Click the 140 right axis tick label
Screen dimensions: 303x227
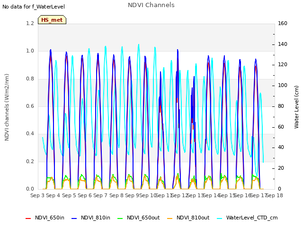point(283,44)
